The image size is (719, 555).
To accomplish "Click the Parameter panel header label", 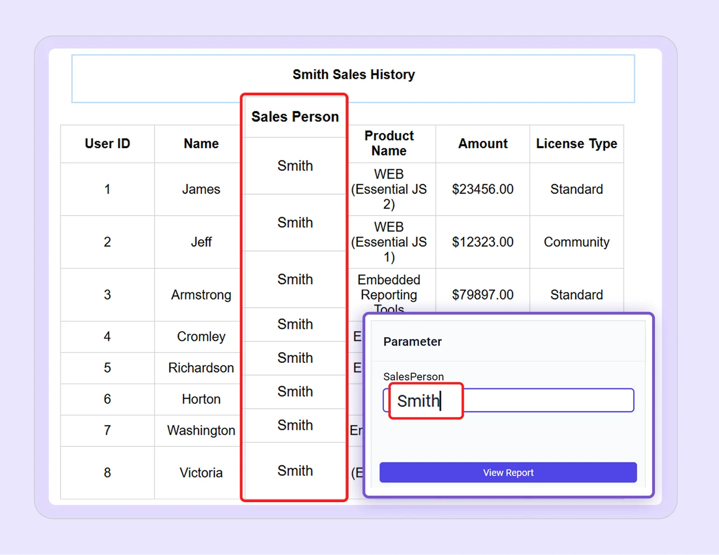I will (412, 341).
